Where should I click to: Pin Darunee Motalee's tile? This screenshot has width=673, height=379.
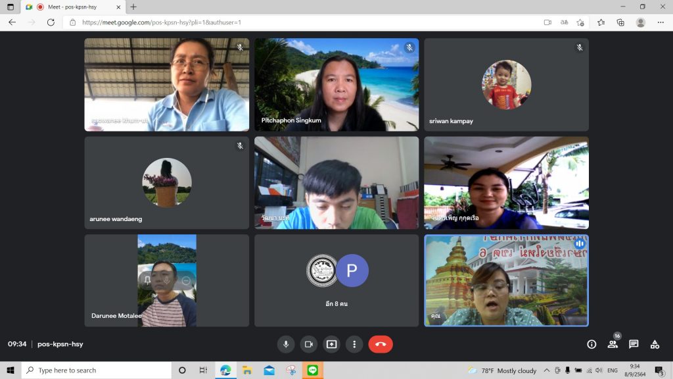click(147, 280)
